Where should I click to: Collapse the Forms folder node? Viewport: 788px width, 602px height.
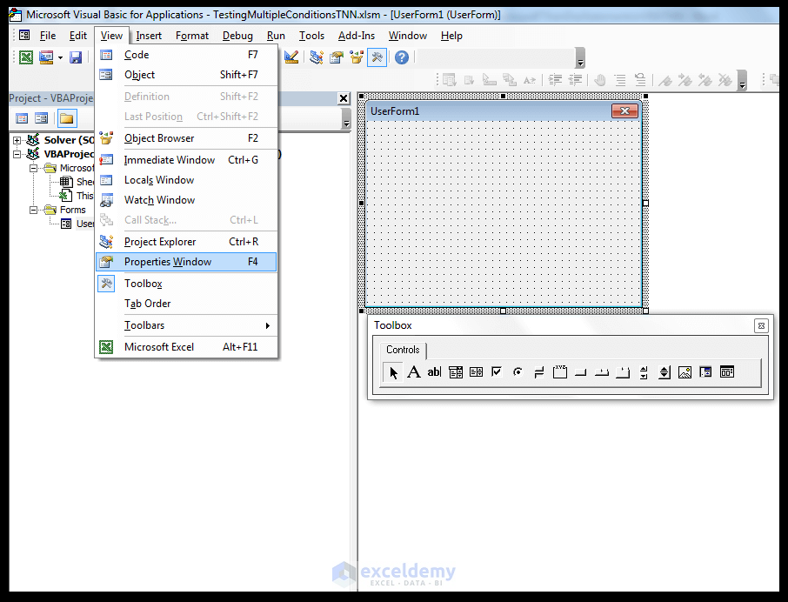(33, 210)
